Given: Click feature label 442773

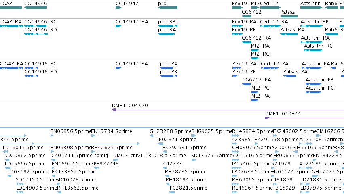Looking at the screenshot, I should pos(173,164).
